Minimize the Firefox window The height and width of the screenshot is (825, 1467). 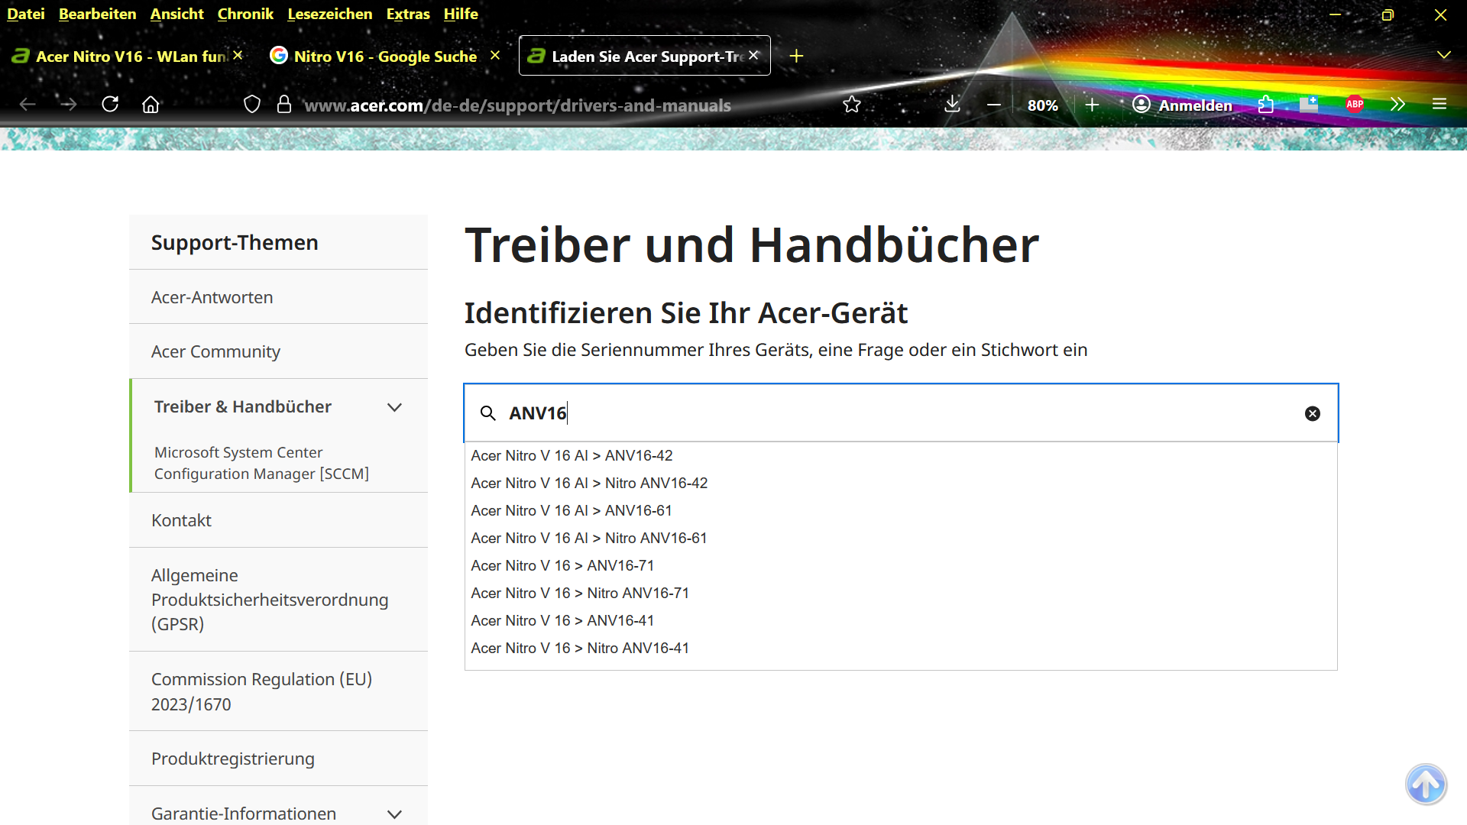point(1335,15)
